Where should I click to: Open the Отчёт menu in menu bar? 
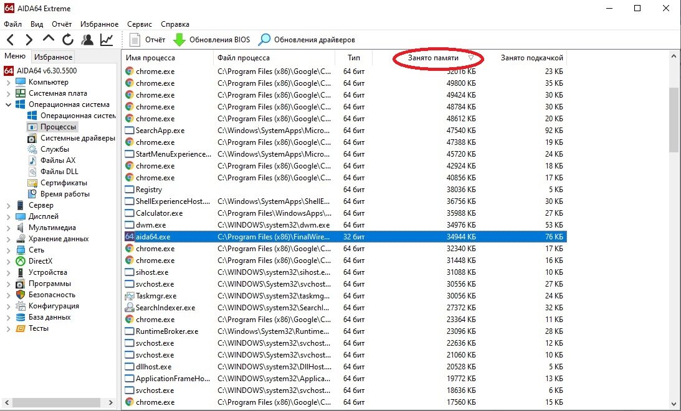(x=62, y=24)
